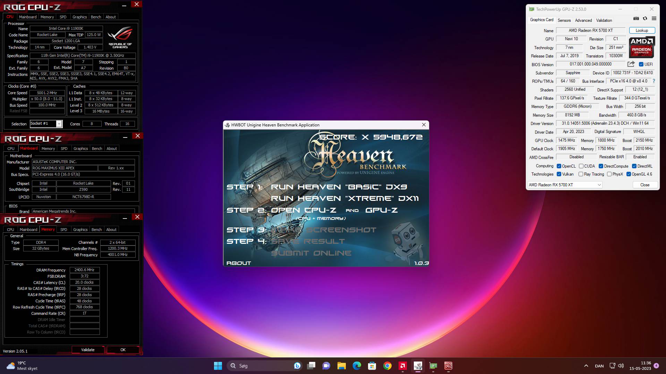This screenshot has height=374, width=666.
Task: Open the notification center badge
Action: pos(656,365)
